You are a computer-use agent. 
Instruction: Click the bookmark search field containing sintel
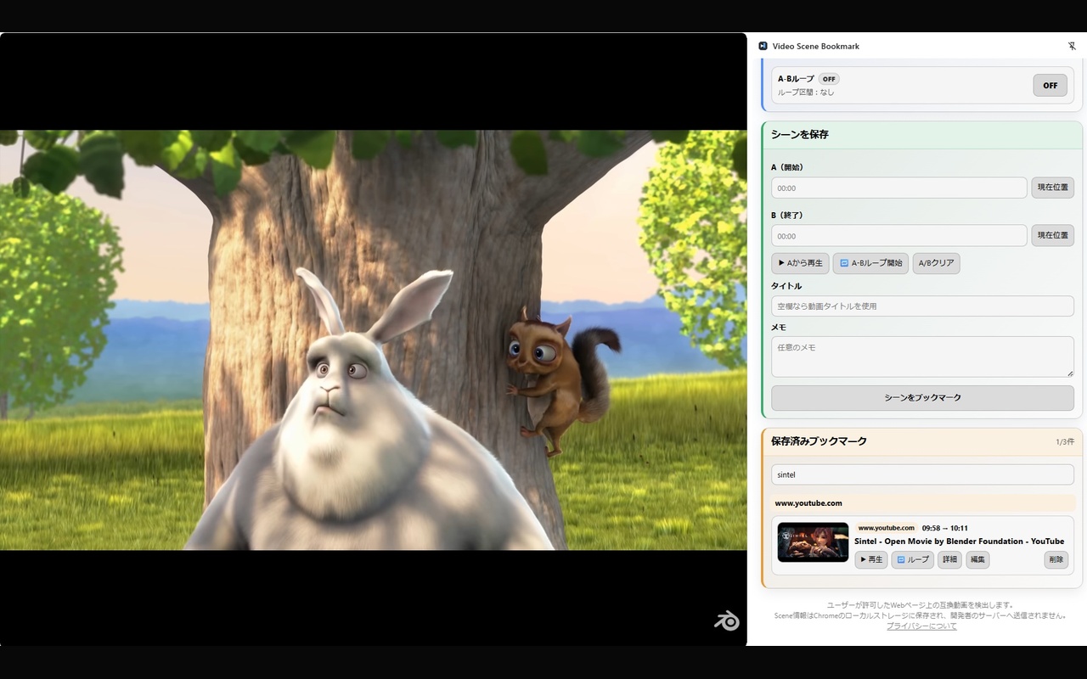[922, 474]
